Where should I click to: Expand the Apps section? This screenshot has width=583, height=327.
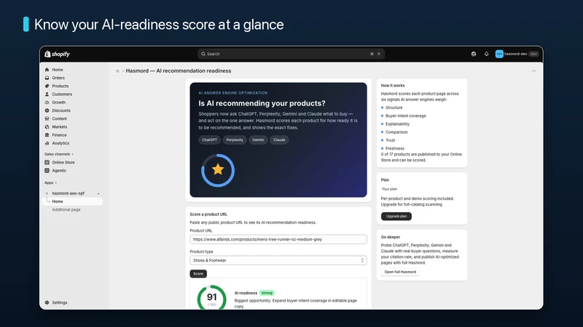[x=50, y=183]
